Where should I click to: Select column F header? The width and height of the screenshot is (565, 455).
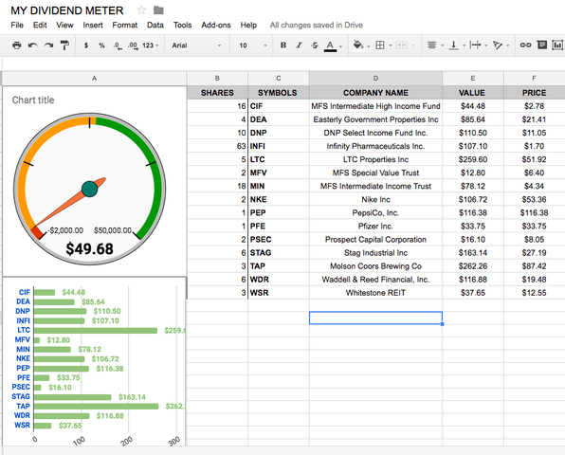534,78
